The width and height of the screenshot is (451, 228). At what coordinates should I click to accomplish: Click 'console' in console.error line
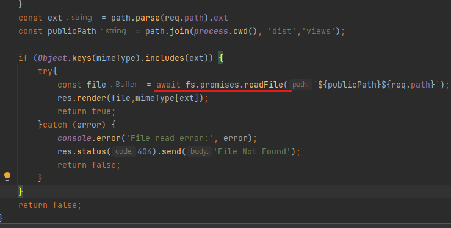tap(74, 138)
